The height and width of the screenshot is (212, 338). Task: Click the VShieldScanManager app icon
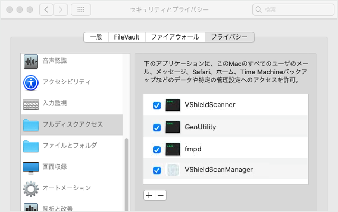(173, 170)
